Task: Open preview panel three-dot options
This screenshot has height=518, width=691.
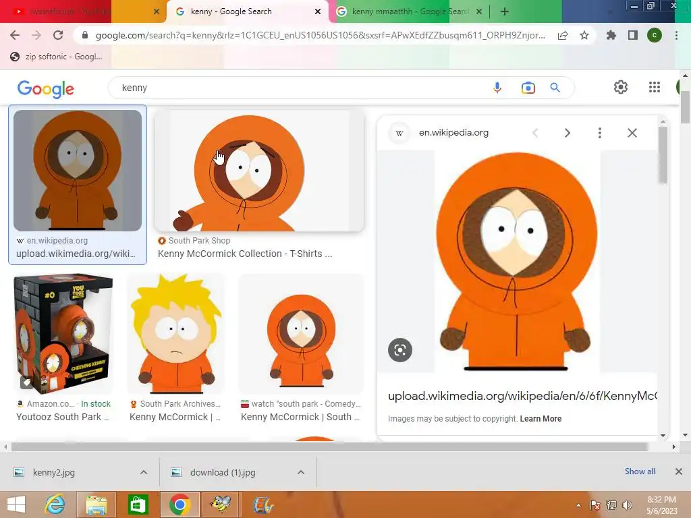Action: click(600, 133)
